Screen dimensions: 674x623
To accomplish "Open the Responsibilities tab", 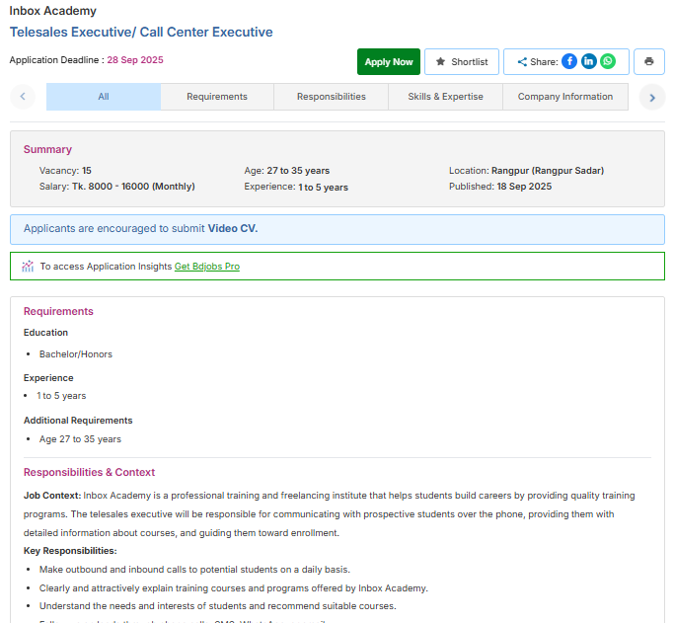I will [331, 97].
